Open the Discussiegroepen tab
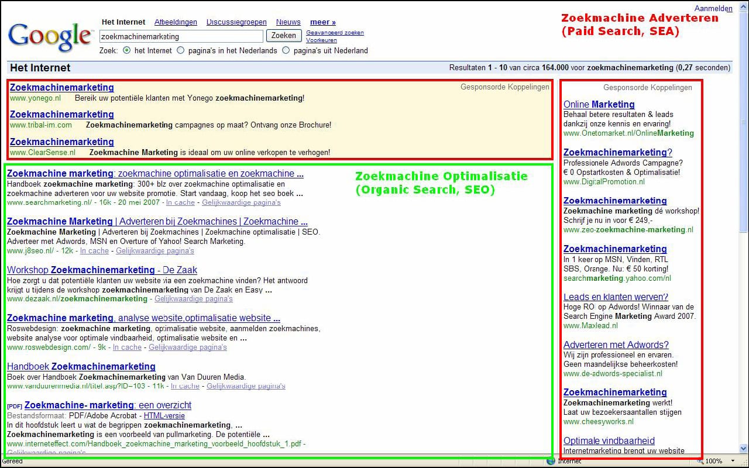This screenshot has width=749, height=468. pos(236,22)
